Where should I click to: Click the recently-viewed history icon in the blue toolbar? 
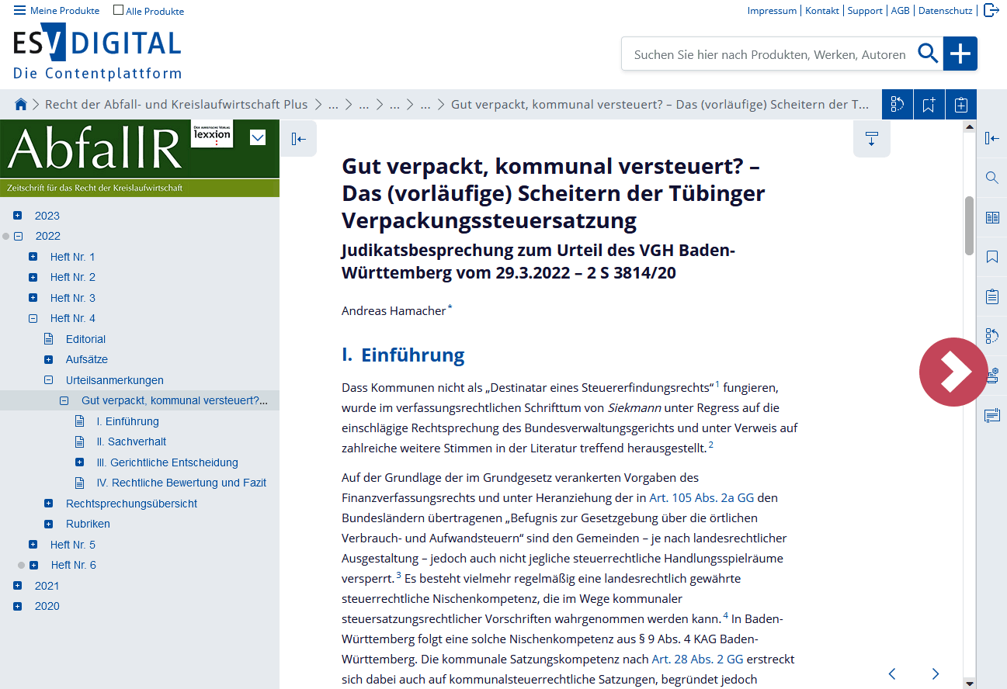pyautogui.click(x=897, y=103)
